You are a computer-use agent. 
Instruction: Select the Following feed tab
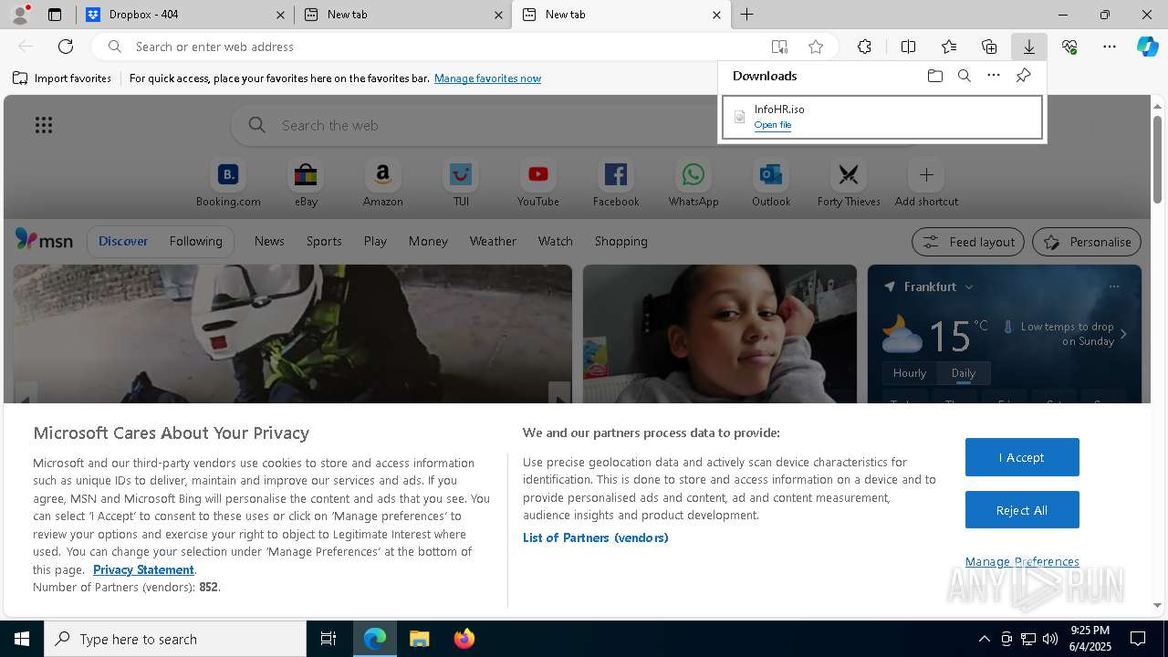(x=195, y=241)
